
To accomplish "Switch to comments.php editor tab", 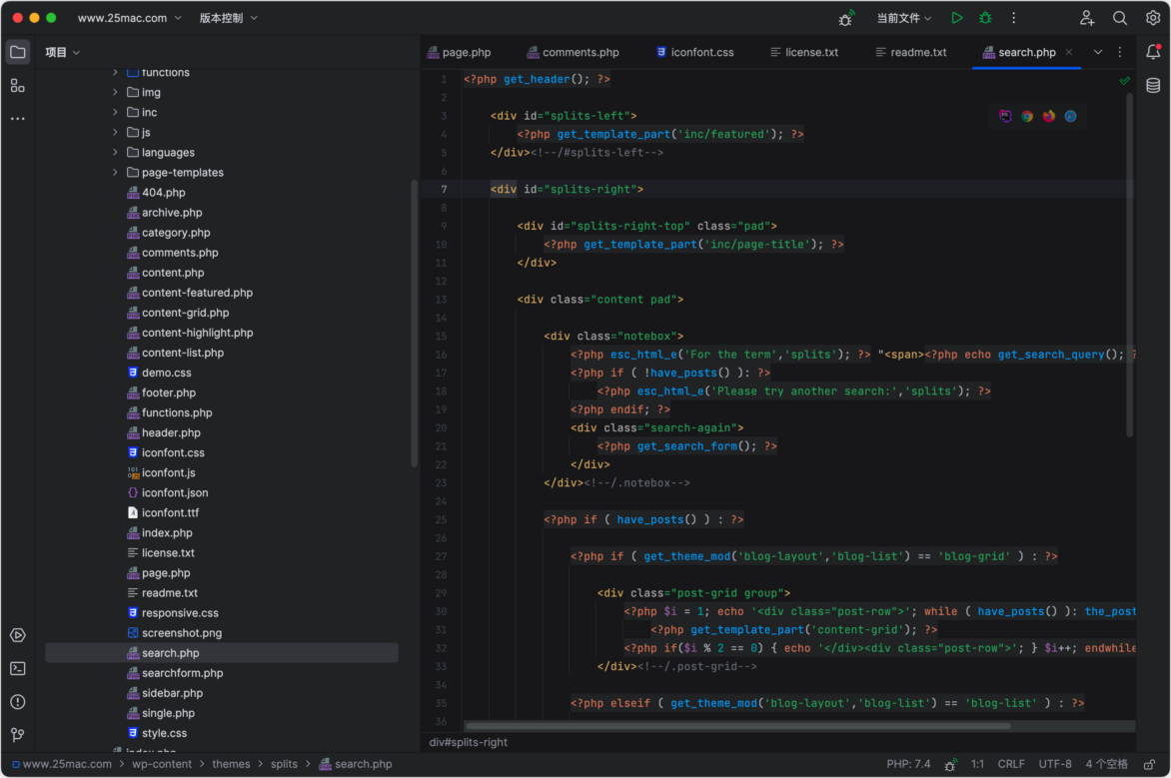I will pyautogui.click(x=573, y=52).
